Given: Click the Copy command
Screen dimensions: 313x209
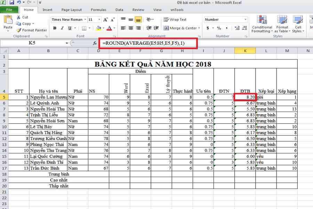Looking at the screenshot, I should pyautogui.click(x=24, y=24).
